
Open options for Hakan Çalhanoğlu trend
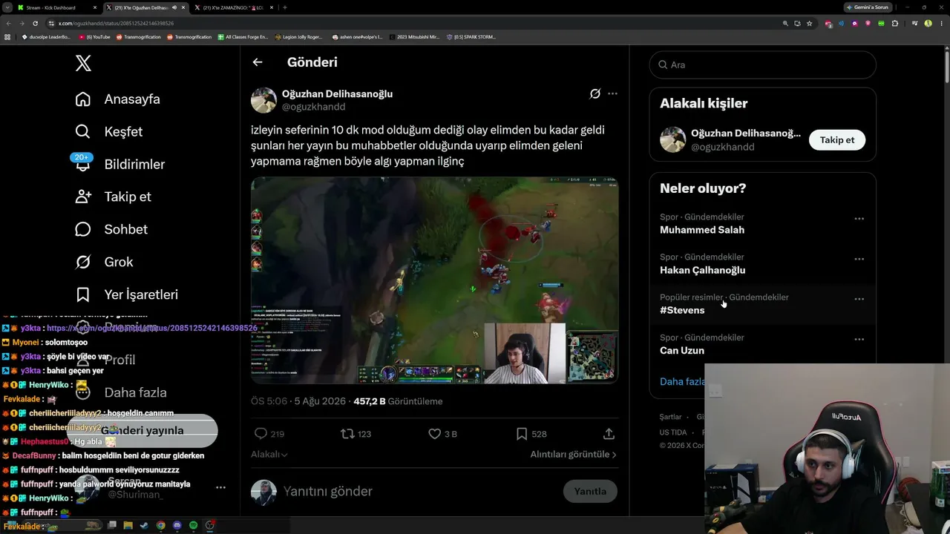pyautogui.click(x=859, y=259)
